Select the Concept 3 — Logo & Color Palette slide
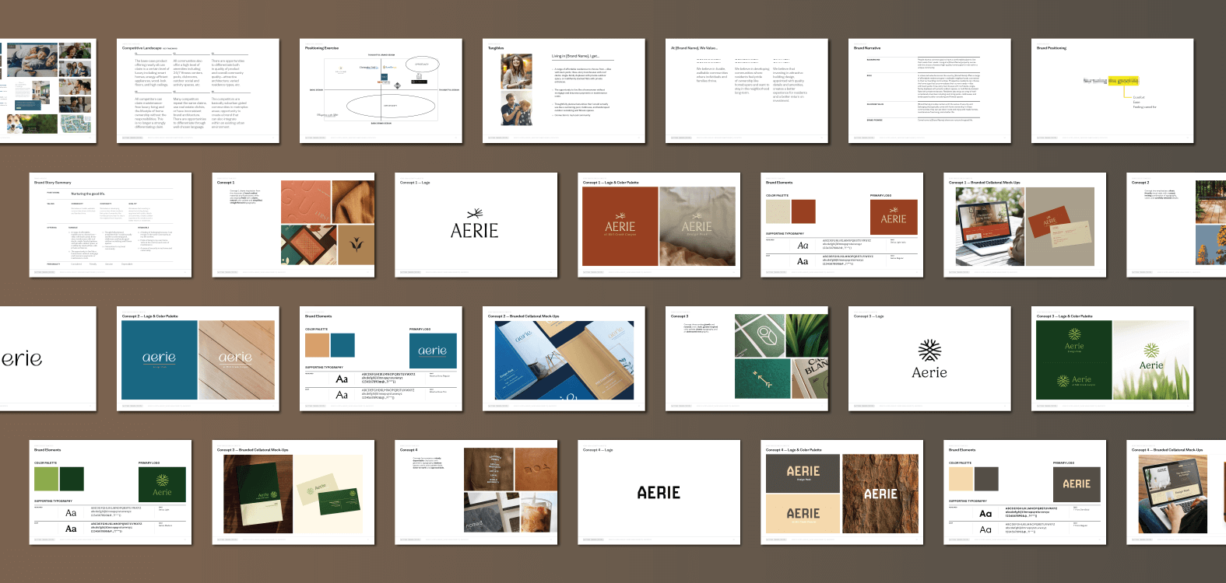 pos(1112,358)
